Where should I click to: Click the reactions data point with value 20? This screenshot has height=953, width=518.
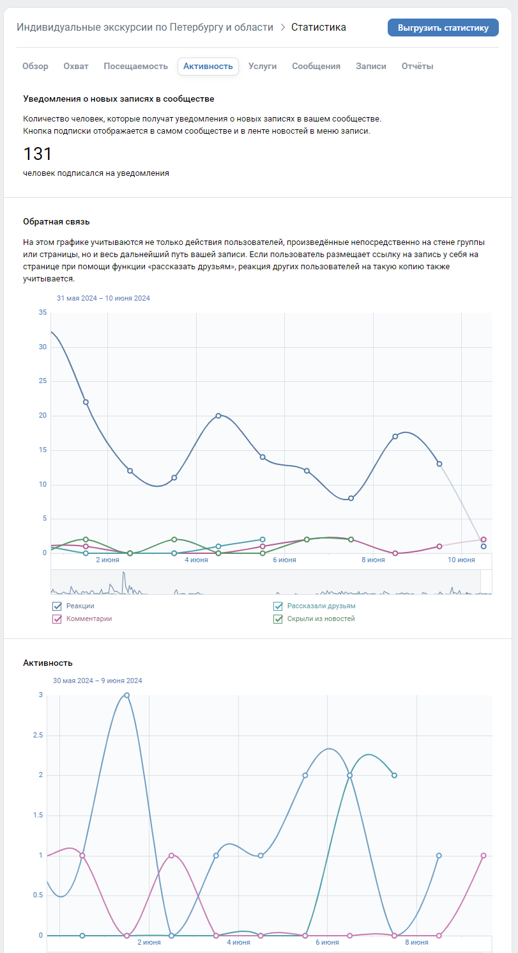click(218, 416)
